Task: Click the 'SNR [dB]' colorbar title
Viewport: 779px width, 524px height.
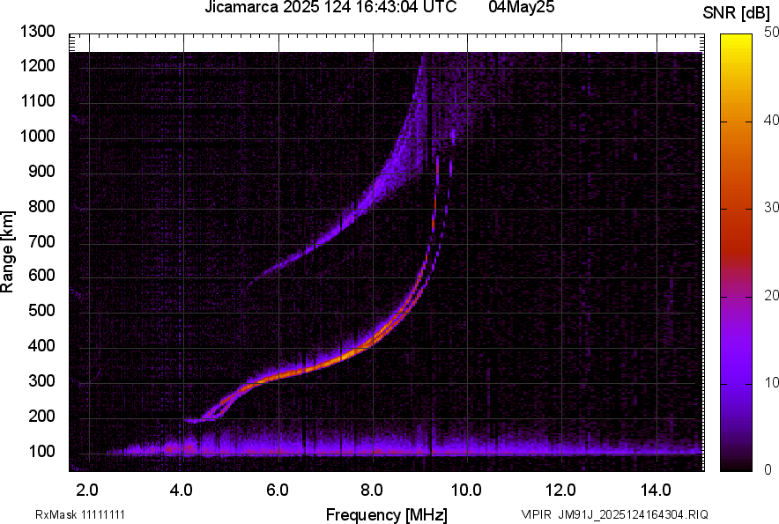Action: pyautogui.click(x=736, y=13)
